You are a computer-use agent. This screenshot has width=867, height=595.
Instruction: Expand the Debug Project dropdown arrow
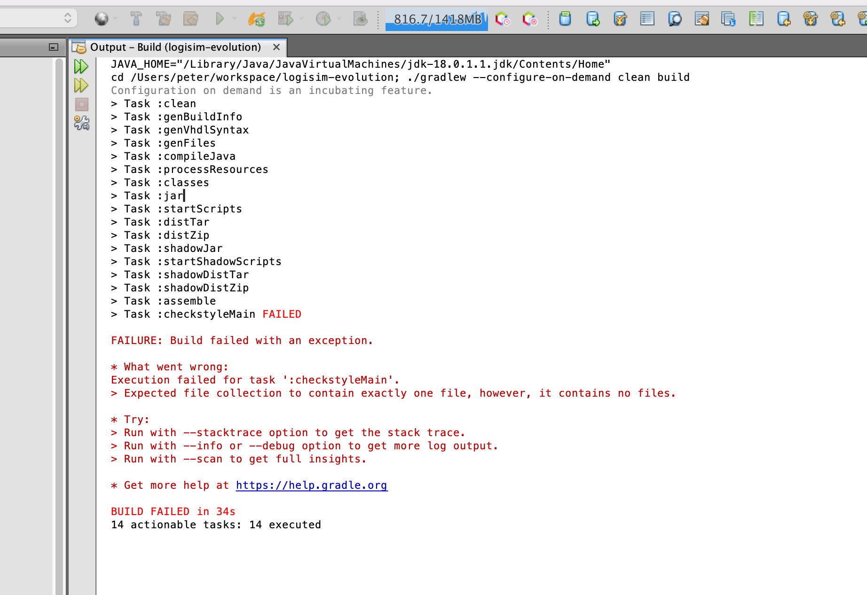pyautogui.click(x=301, y=19)
